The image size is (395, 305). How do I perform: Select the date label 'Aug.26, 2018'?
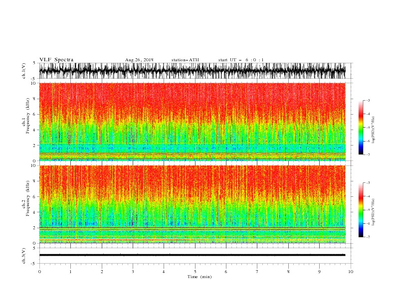click(x=139, y=60)
